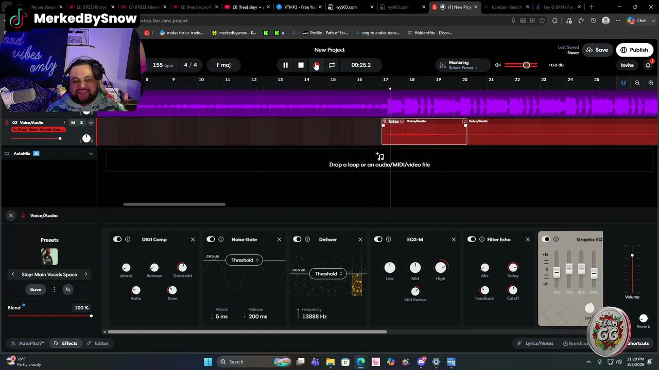Show EQ3-M info

pos(389,239)
